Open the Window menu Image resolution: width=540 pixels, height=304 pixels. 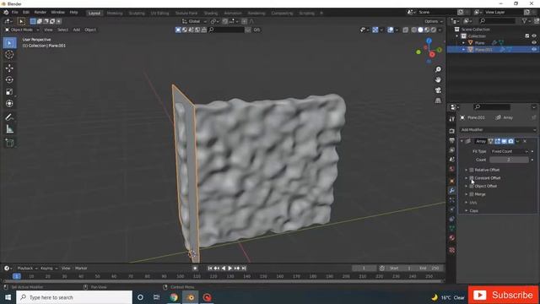click(58, 13)
